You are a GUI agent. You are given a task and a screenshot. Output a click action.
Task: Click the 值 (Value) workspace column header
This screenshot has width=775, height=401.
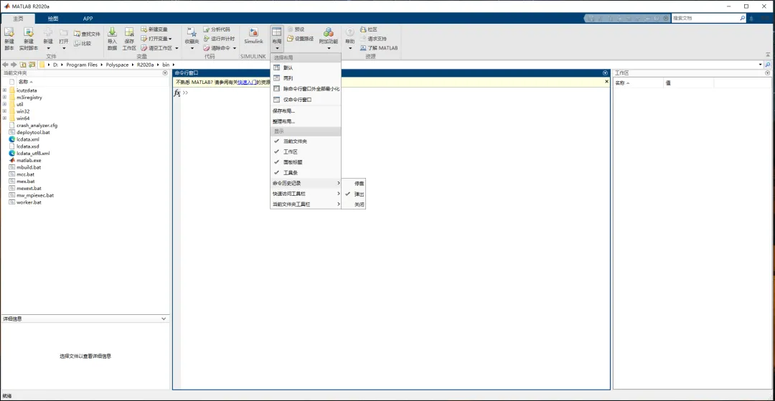click(688, 83)
